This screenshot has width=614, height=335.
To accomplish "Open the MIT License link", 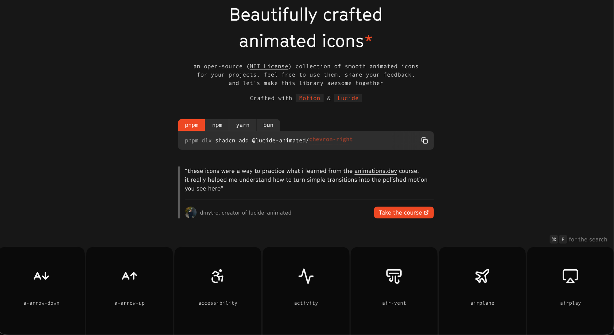I will [269, 66].
